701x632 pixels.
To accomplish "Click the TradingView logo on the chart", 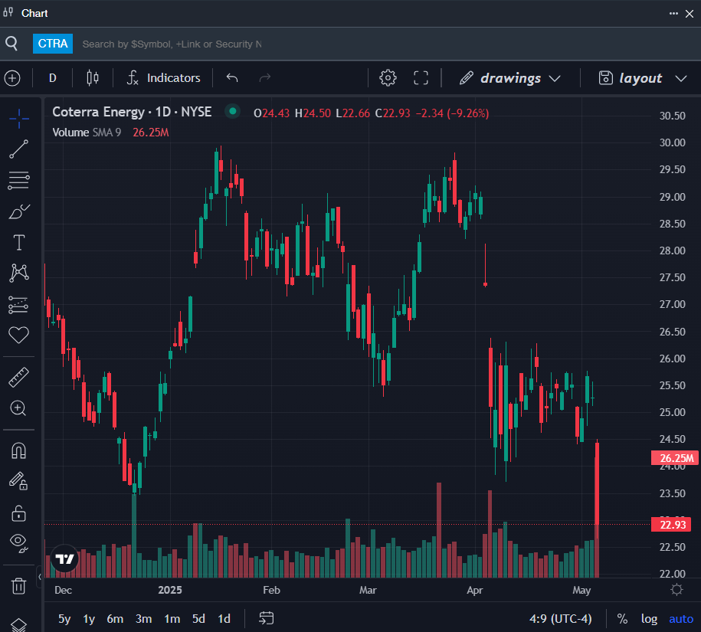I will point(65,558).
